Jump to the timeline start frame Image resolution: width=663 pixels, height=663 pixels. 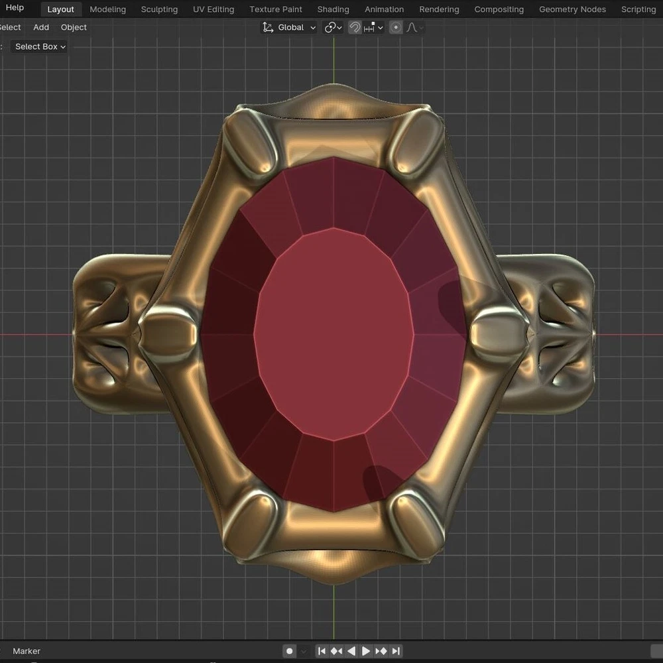[322, 651]
